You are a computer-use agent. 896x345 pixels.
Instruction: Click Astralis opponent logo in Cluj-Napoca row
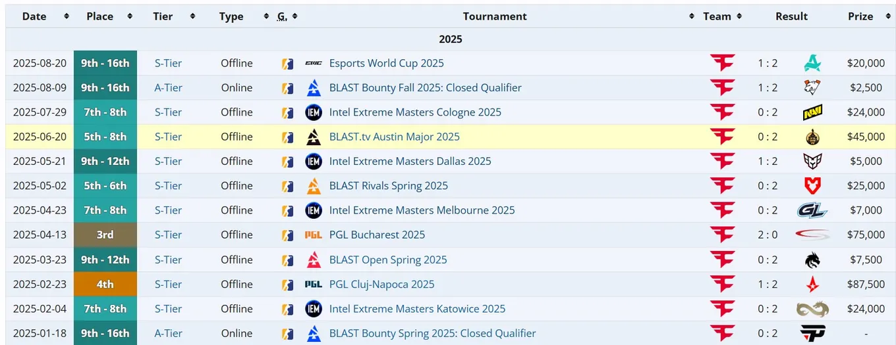[x=812, y=284]
